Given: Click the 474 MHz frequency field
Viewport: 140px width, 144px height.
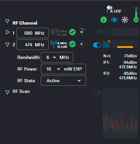Looking at the screenshot, I should (x=33, y=45).
